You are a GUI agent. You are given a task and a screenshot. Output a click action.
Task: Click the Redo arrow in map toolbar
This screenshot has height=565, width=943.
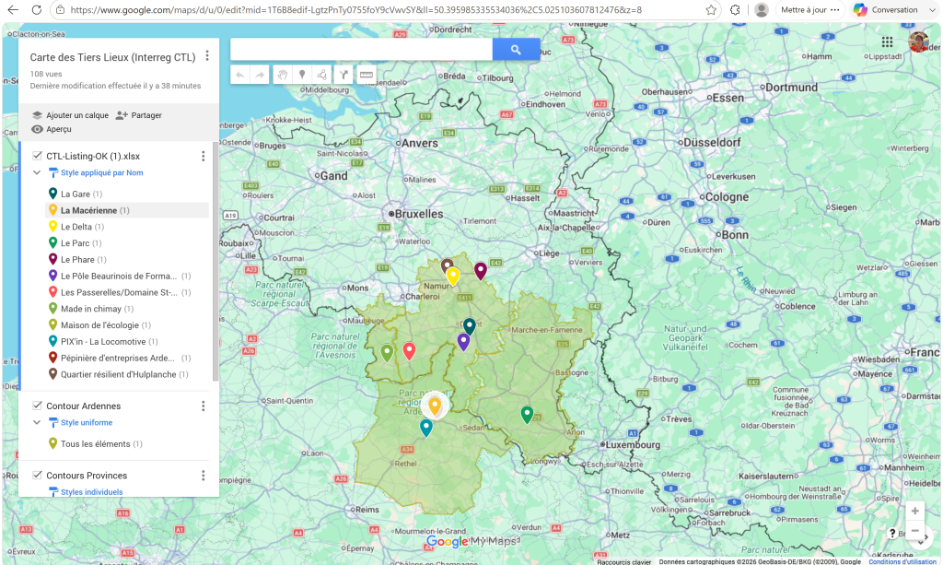[x=260, y=75]
